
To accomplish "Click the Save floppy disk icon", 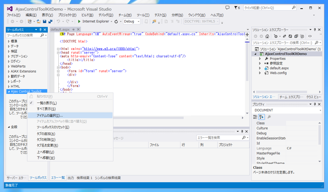I will [x=44, y=21].
